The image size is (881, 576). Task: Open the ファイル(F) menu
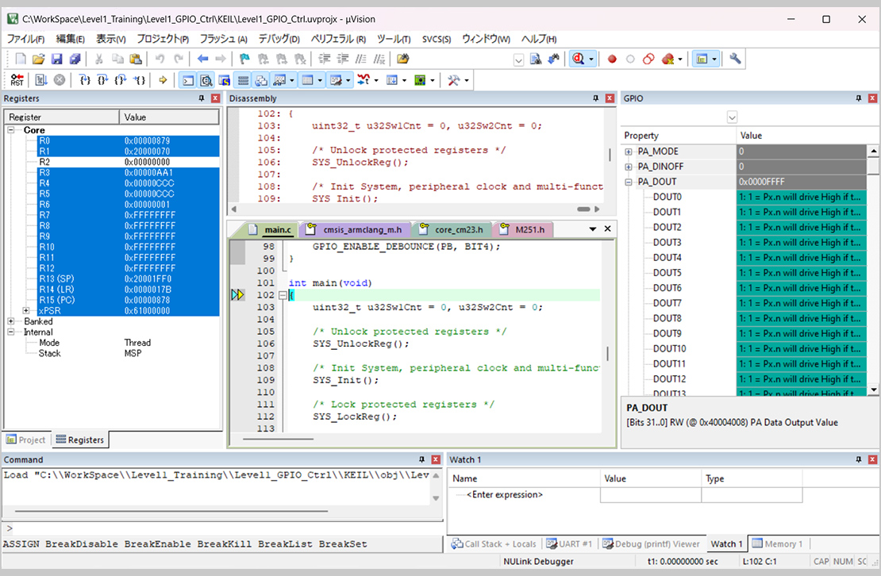25,39
